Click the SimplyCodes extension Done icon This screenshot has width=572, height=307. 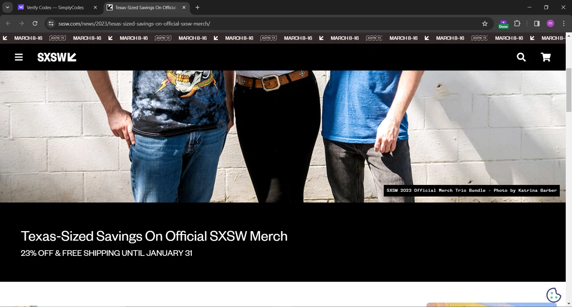(x=503, y=24)
